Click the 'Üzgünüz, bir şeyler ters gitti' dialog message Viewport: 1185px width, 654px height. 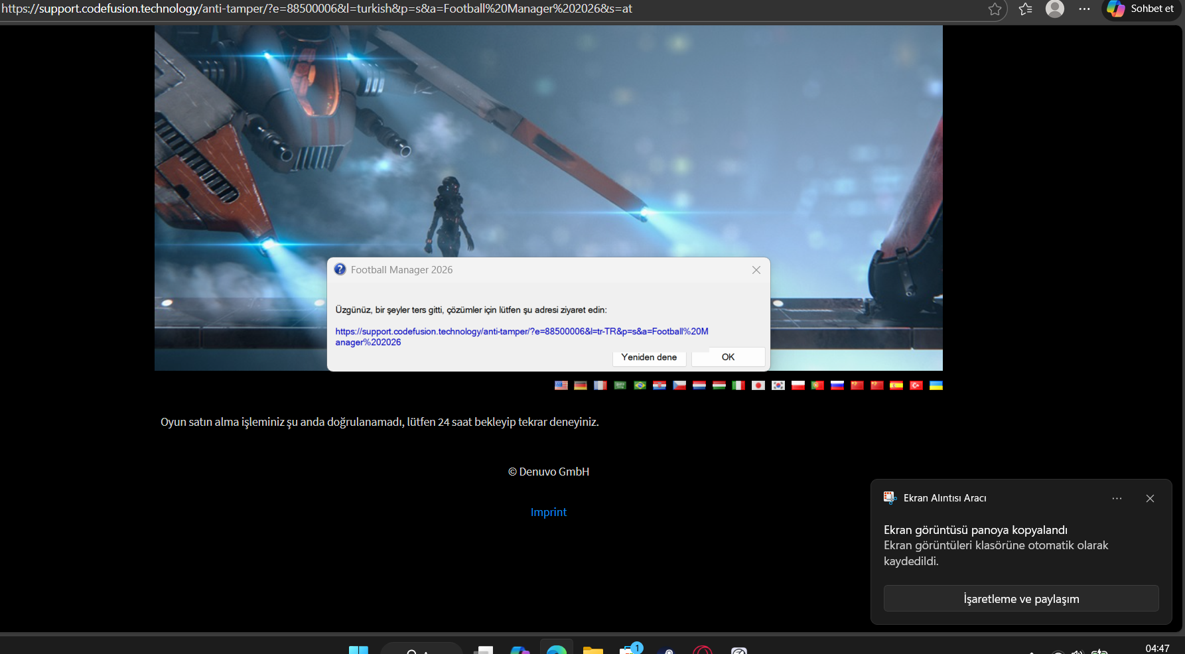pos(471,310)
